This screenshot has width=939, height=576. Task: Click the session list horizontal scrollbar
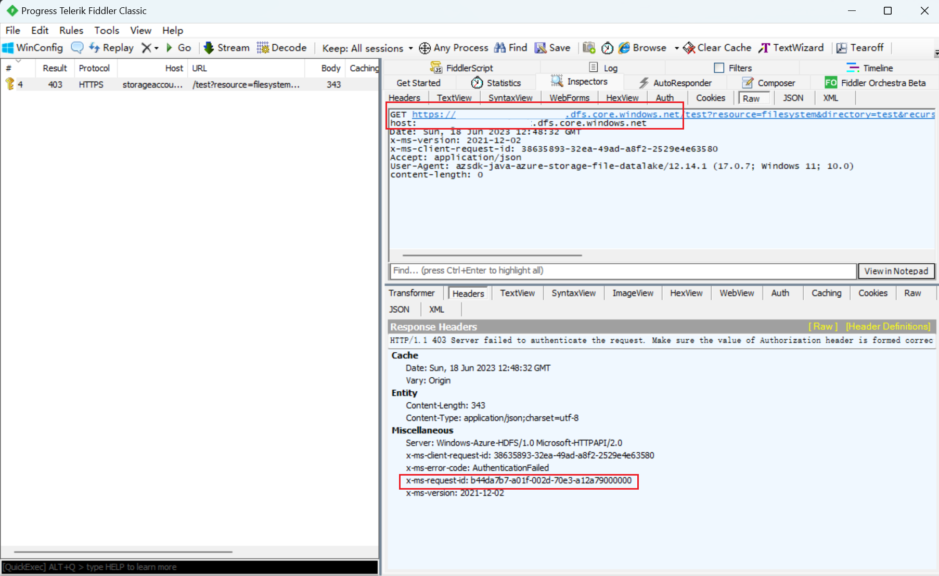(x=123, y=552)
